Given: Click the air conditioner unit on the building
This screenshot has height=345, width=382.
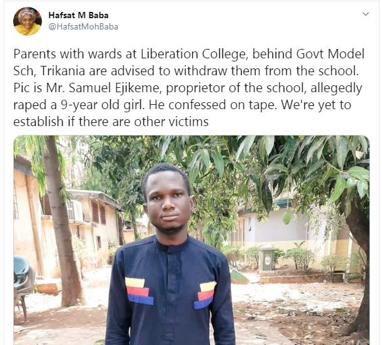Looking at the screenshot, I should 73,210.
